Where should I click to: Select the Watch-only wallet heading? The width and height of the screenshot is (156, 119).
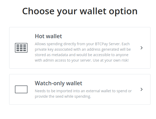[x=58, y=83]
